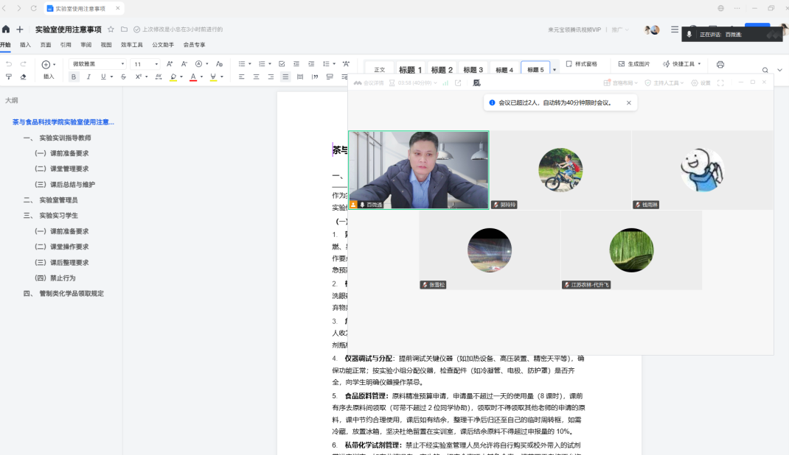Toggle bold formatting button
This screenshot has height=455, width=789.
click(x=73, y=77)
